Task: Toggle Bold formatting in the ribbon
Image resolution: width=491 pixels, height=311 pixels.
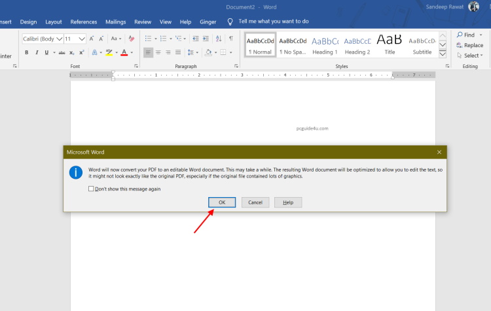Action: pyautogui.click(x=27, y=52)
